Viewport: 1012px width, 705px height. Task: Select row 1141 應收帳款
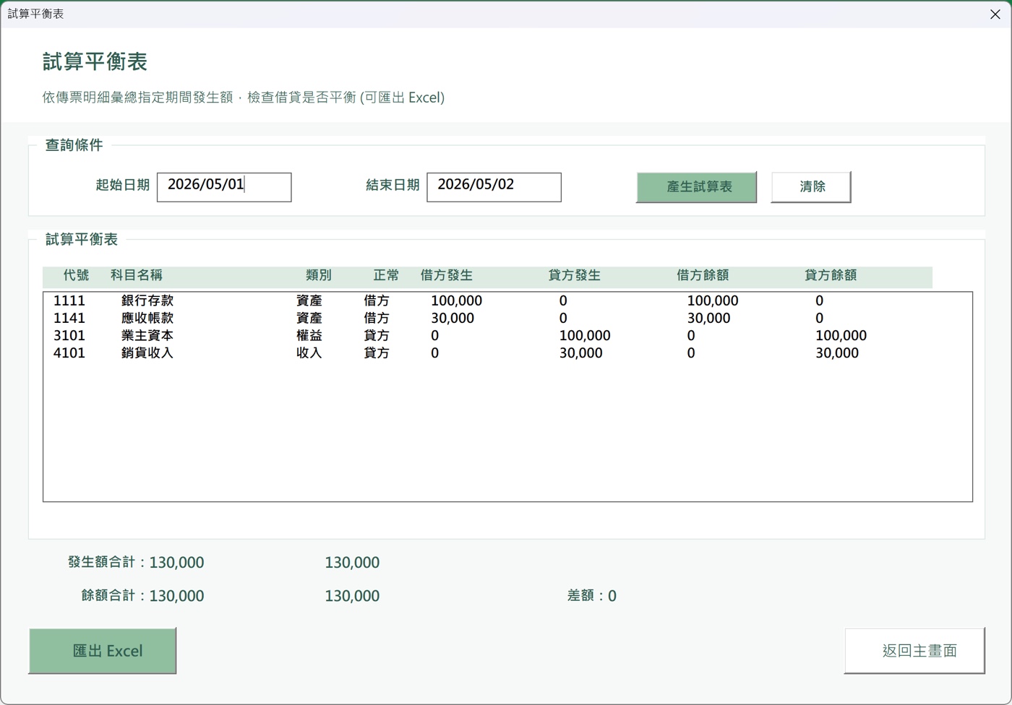click(507, 318)
